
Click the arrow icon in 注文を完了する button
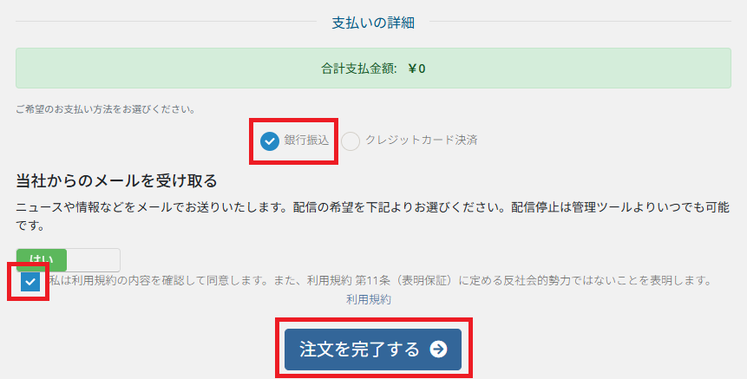(438, 349)
